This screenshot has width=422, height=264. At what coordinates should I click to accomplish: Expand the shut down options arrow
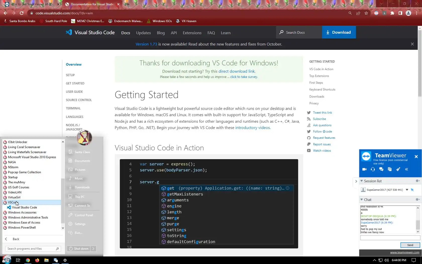tap(93, 249)
